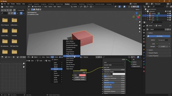Open the Object Constraints properties tab
The image size is (172, 96).
(144, 62)
